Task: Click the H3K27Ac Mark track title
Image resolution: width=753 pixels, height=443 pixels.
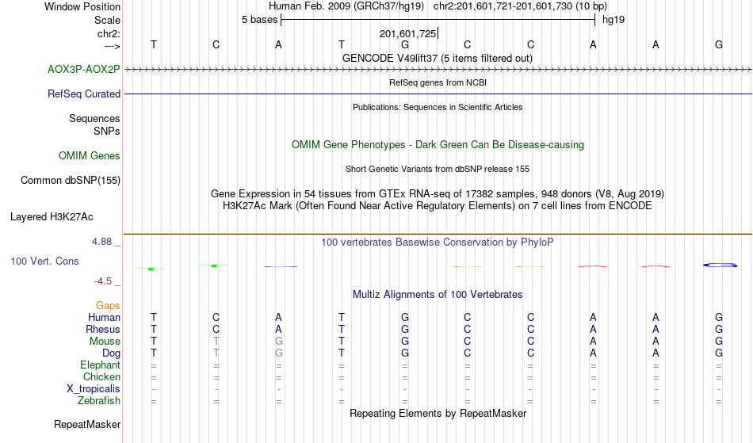Action: [438, 206]
